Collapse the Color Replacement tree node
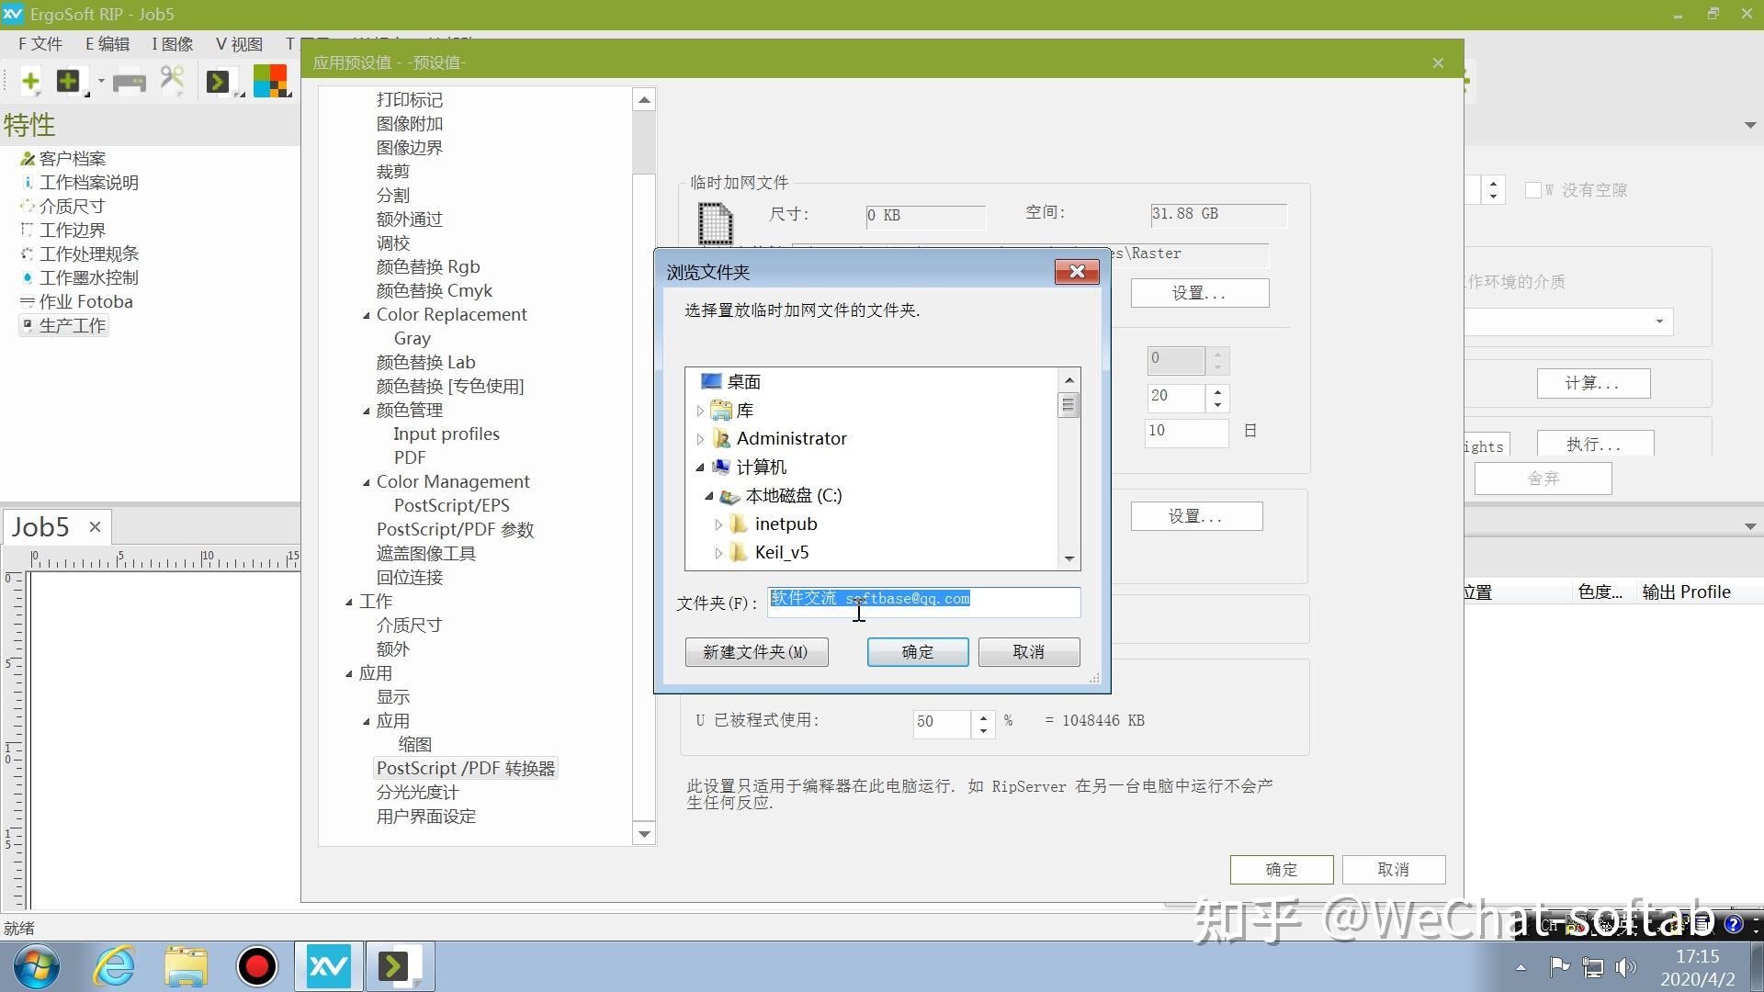Viewport: 1764px width, 992px height. [x=366, y=315]
